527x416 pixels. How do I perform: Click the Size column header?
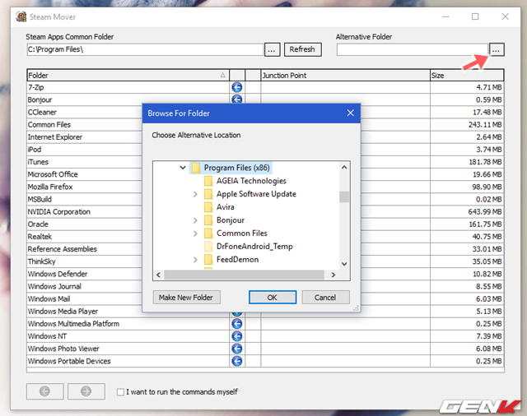[x=467, y=75]
